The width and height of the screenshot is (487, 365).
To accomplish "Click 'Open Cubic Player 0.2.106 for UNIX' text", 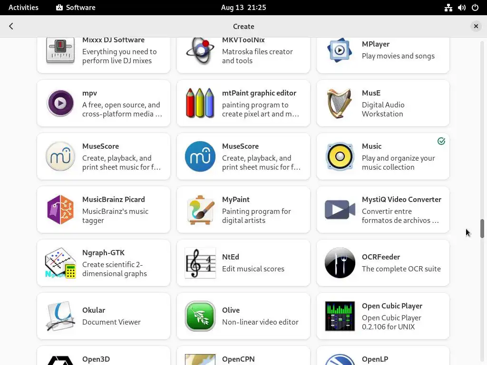I will tap(391, 322).
